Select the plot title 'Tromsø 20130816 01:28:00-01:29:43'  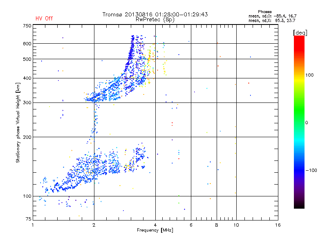(x=155, y=14)
